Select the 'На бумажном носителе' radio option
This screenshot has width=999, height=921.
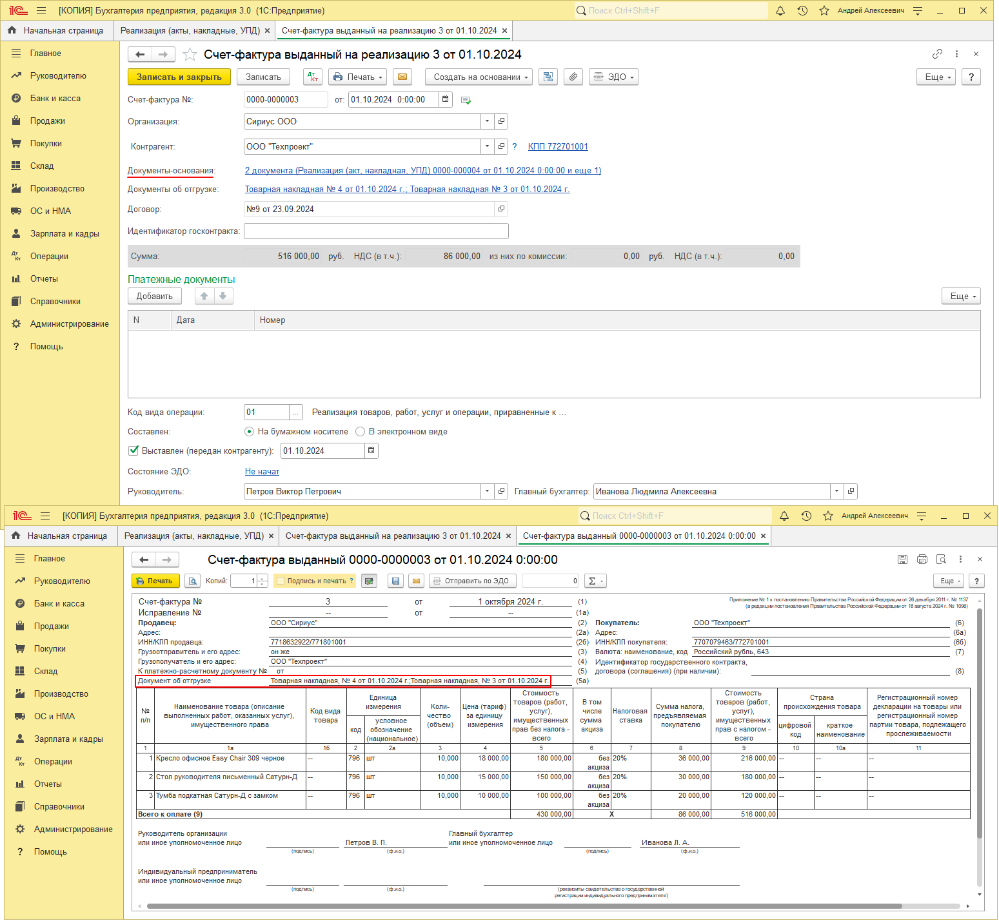(x=250, y=432)
